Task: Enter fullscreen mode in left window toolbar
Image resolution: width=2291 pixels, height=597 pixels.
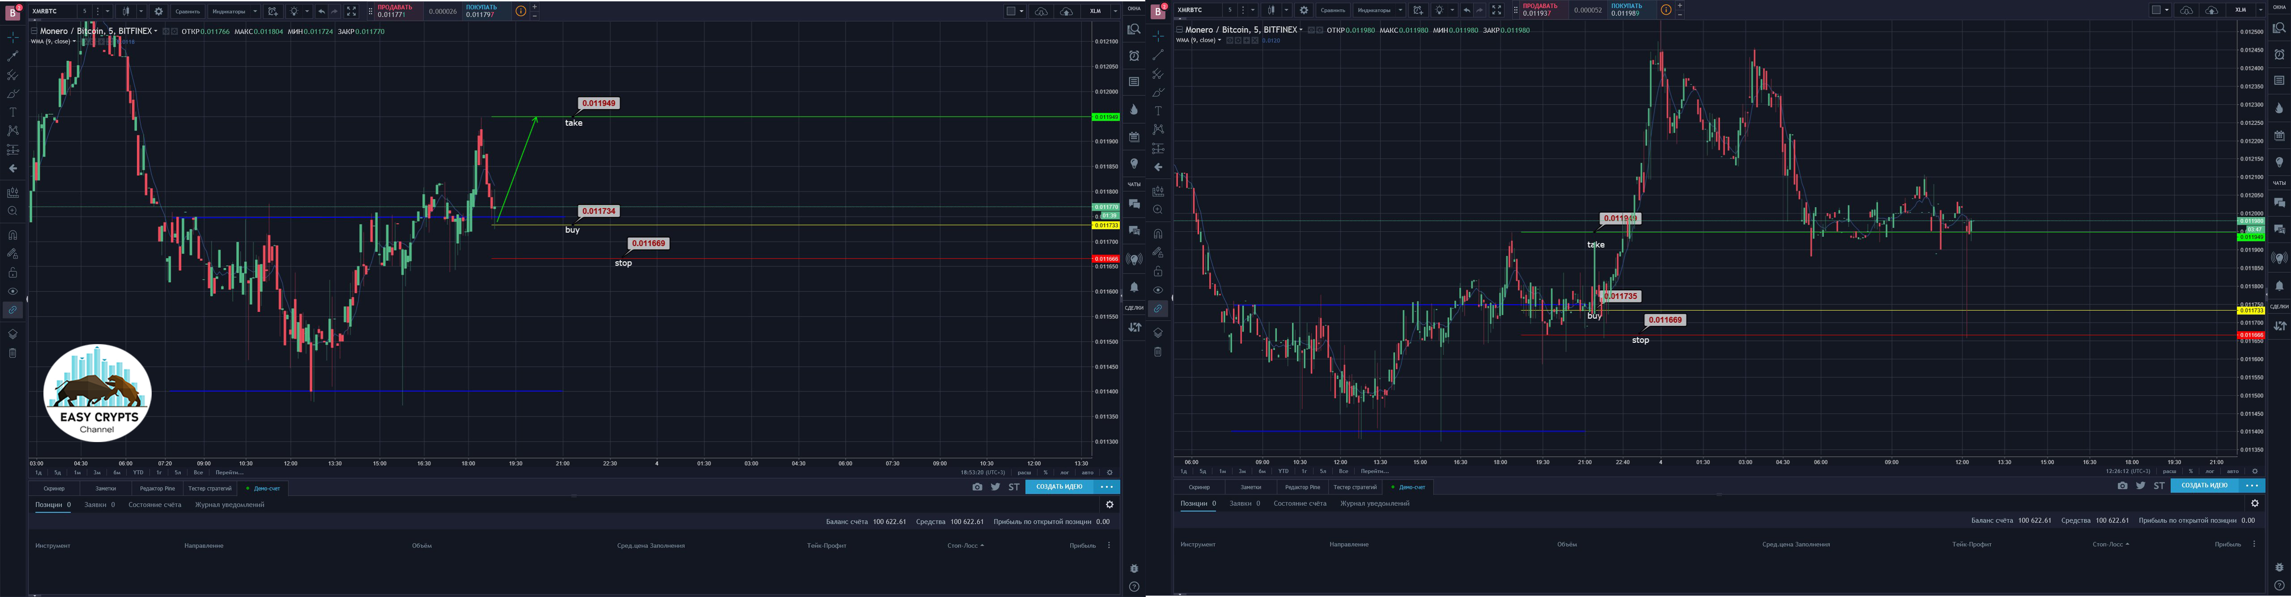Action: click(351, 12)
